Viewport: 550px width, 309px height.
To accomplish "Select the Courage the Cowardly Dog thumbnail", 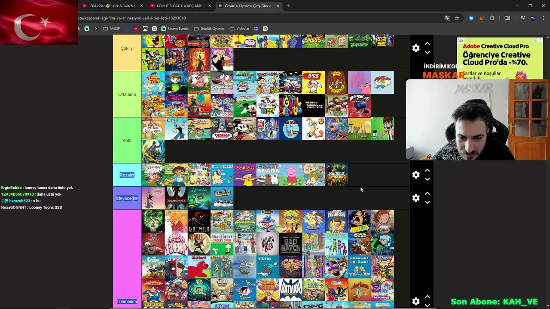I will [222, 83].
